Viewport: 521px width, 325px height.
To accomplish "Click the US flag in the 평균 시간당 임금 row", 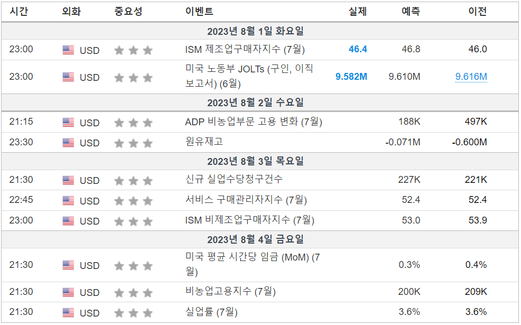I will [68, 265].
